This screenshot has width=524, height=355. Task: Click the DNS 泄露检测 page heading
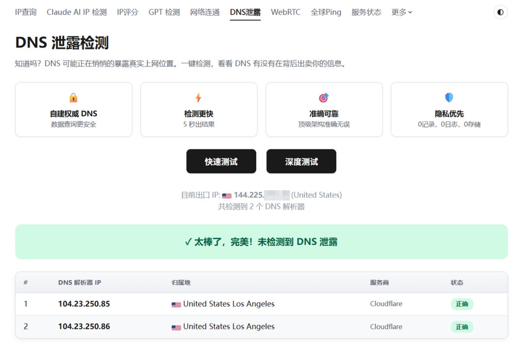tap(62, 43)
